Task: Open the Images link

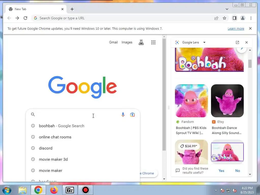Action: (127, 42)
